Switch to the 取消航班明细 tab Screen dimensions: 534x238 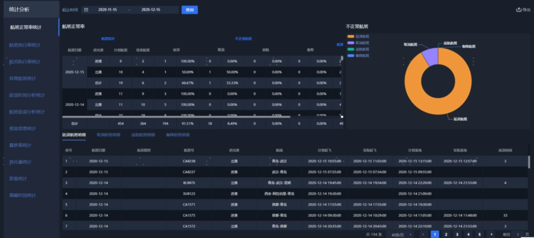point(108,135)
